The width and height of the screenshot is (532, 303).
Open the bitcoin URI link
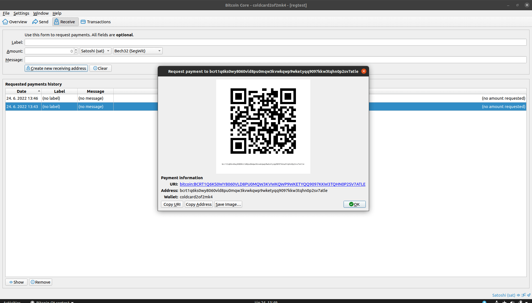[272, 184]
